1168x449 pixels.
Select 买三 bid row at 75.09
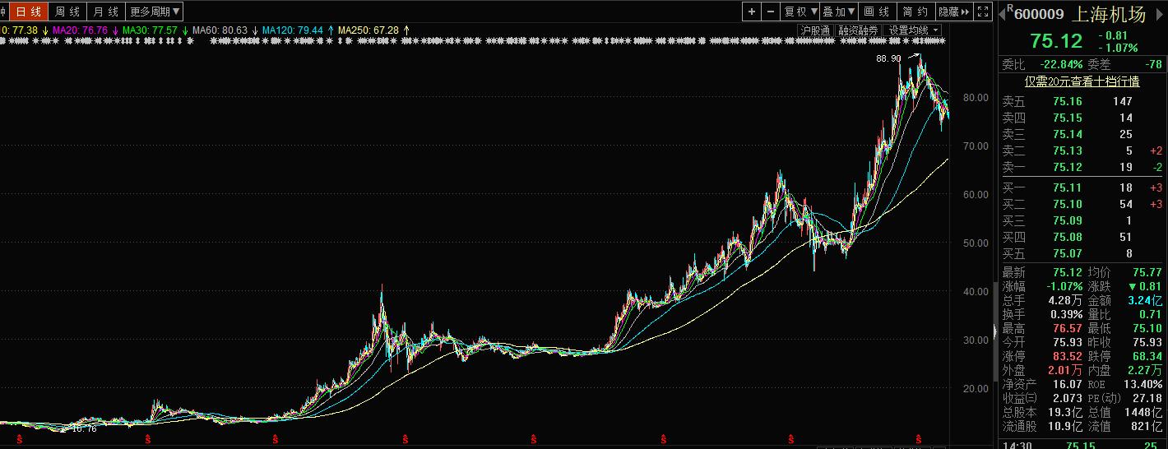pos(1082,220)
